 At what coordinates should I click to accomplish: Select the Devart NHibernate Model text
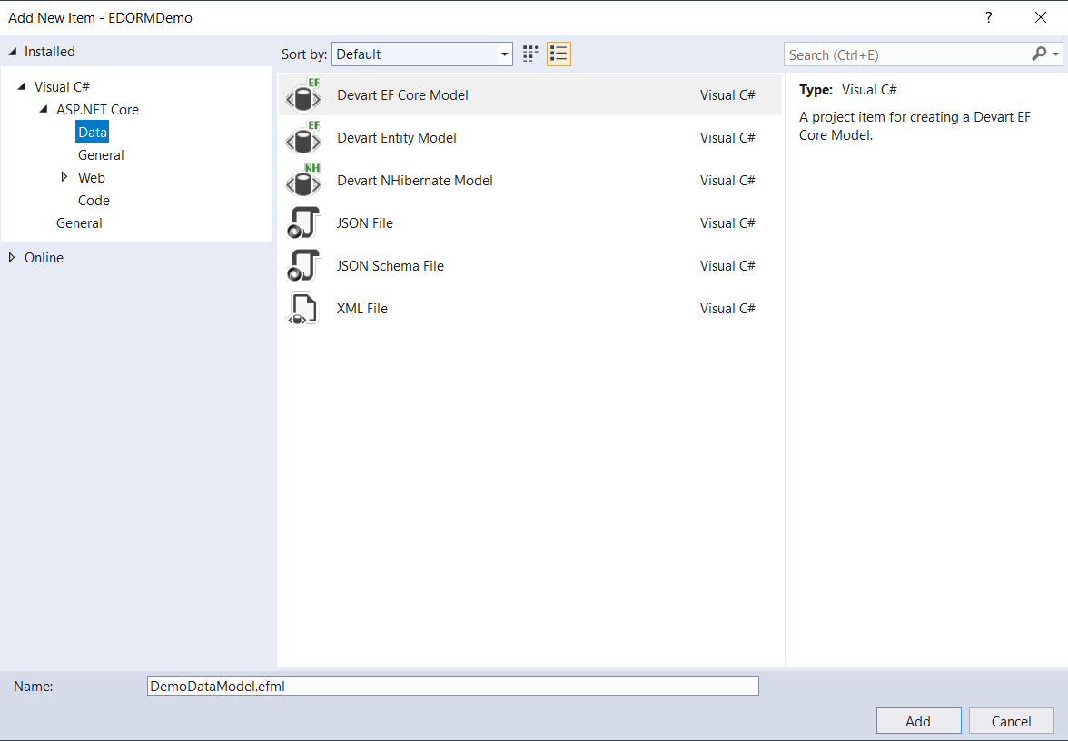tap(415, 181)
